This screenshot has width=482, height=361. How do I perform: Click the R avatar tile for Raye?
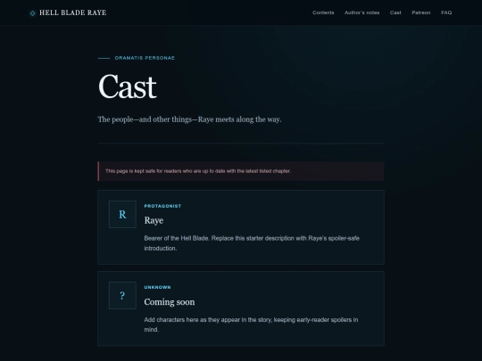coord(122,214)
